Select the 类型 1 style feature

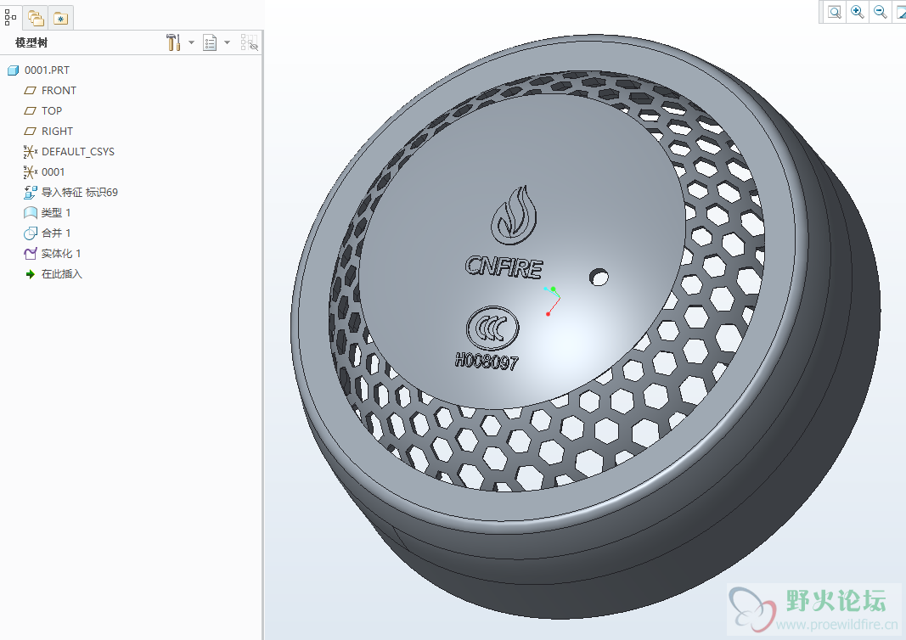pyautogui.click(x=55, y=212)
